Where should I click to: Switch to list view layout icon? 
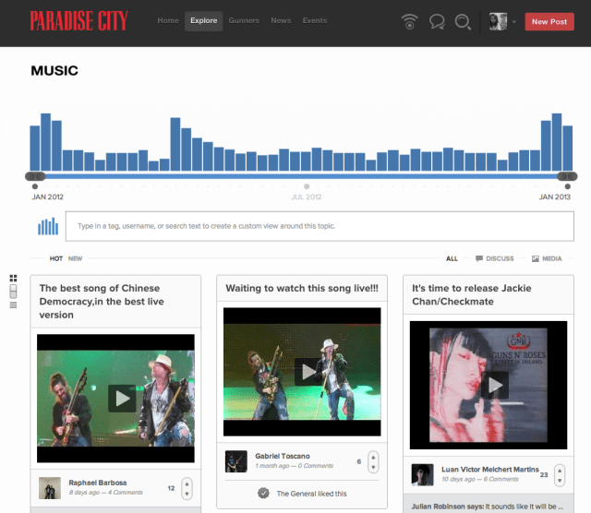[13, 305]
